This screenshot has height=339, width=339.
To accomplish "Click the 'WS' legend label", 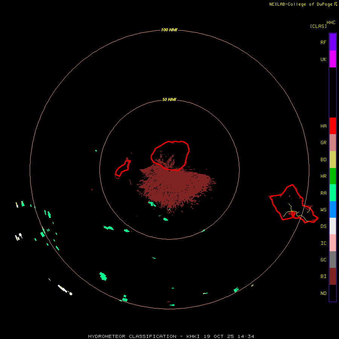I will pos(323,210).
